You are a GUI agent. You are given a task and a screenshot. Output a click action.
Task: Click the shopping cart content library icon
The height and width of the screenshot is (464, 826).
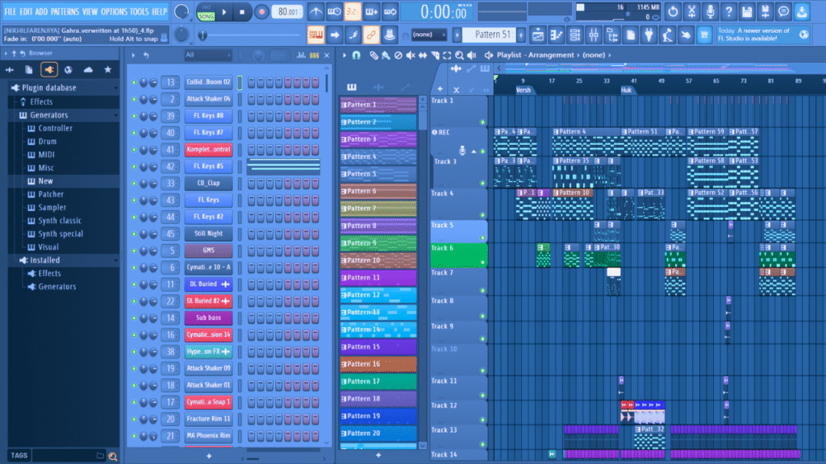click(704, 35)
